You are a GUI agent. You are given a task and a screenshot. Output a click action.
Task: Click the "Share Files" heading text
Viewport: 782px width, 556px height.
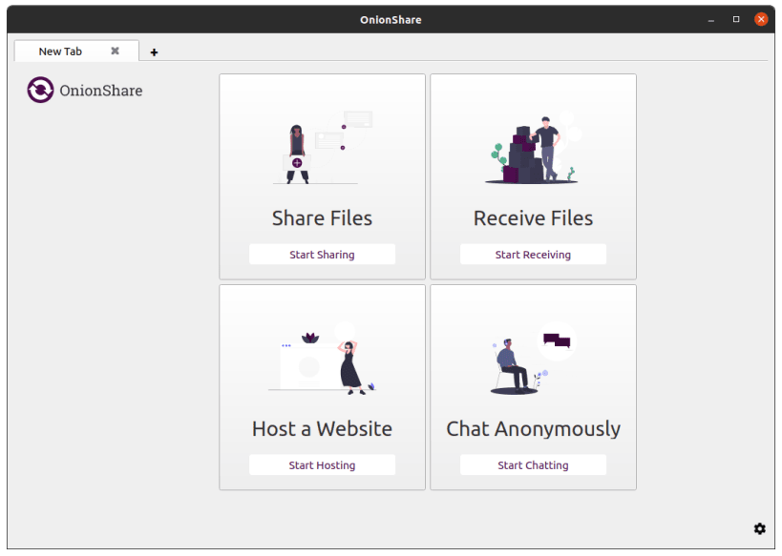tap(322, 218)
